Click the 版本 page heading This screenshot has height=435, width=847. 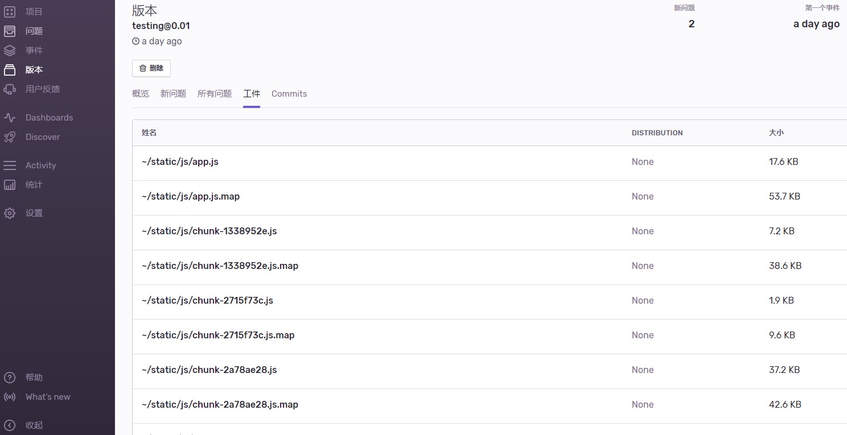pos(145,10)
